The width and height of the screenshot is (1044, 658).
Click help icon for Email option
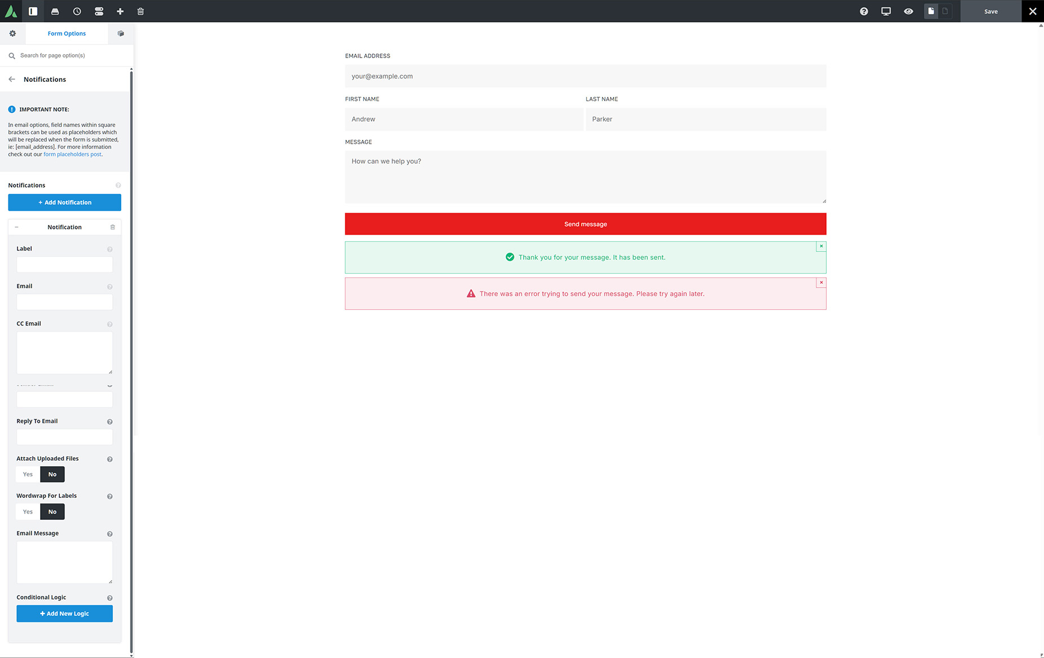(109, 286)
